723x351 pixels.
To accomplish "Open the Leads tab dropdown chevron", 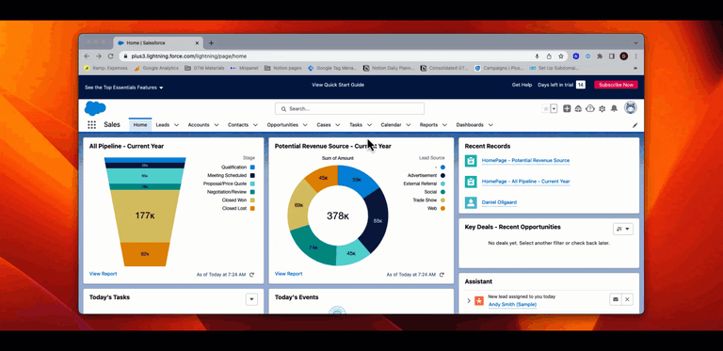I will 177,125.
